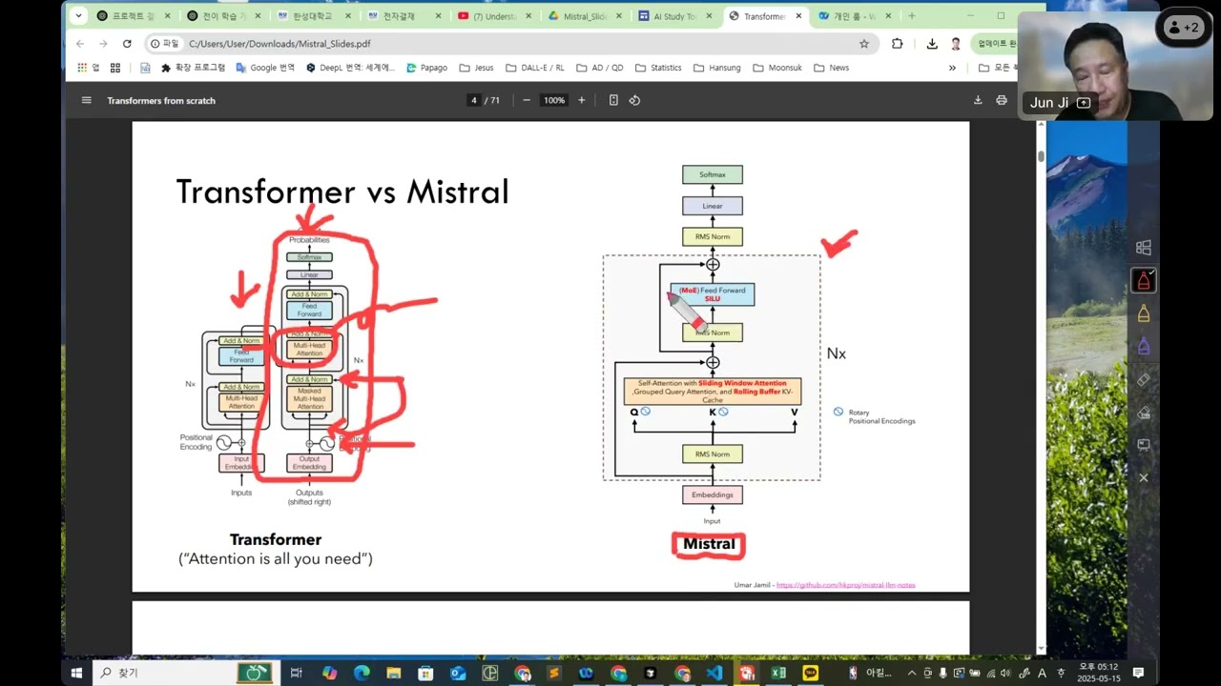Switch to the Mistral_Slides Drive tab
Screen dimensions: 1221x686
584,16
